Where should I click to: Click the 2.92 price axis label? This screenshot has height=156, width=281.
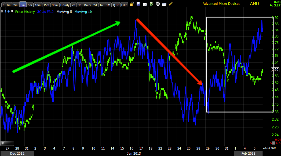[x=275, y=17]
